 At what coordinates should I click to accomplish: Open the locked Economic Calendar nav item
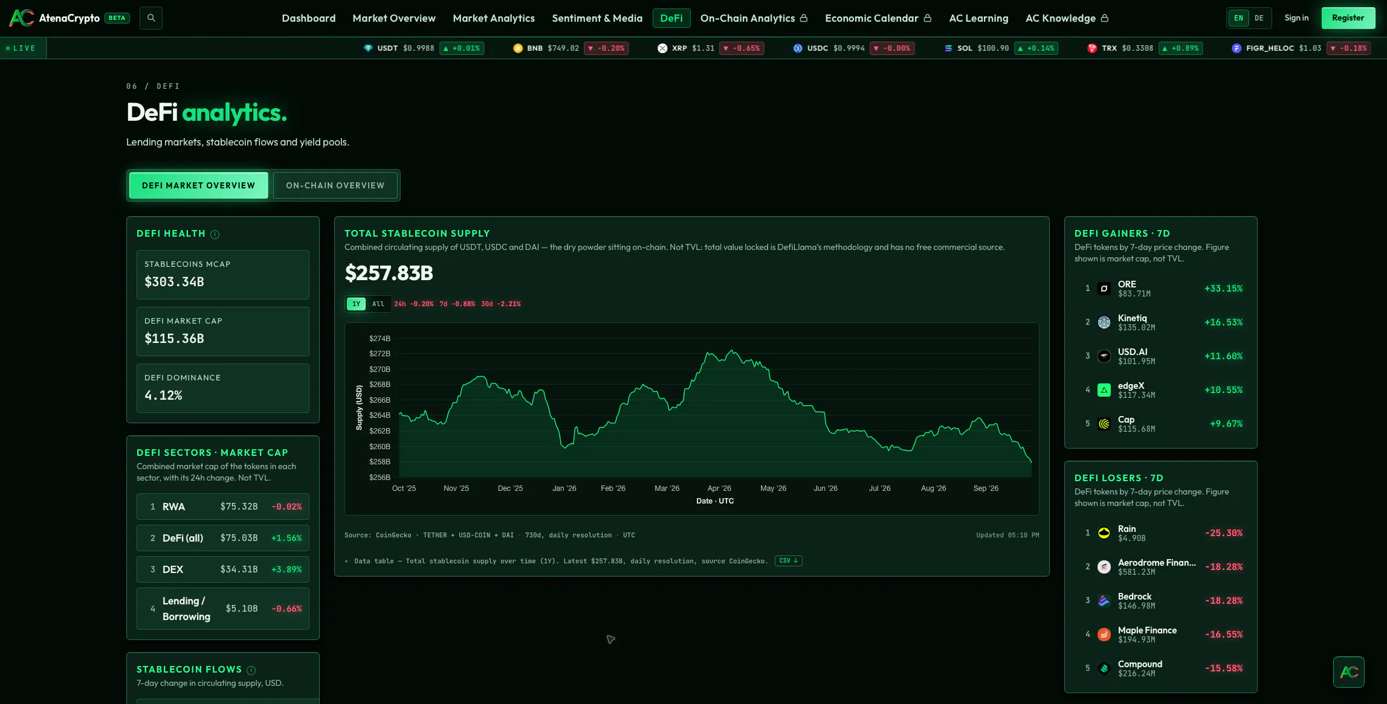[x=878, y=18]
